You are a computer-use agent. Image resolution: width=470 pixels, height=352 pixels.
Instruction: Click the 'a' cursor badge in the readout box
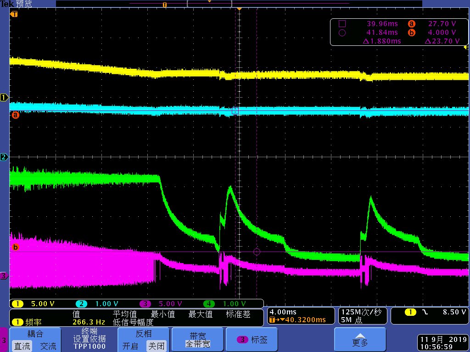412,24
